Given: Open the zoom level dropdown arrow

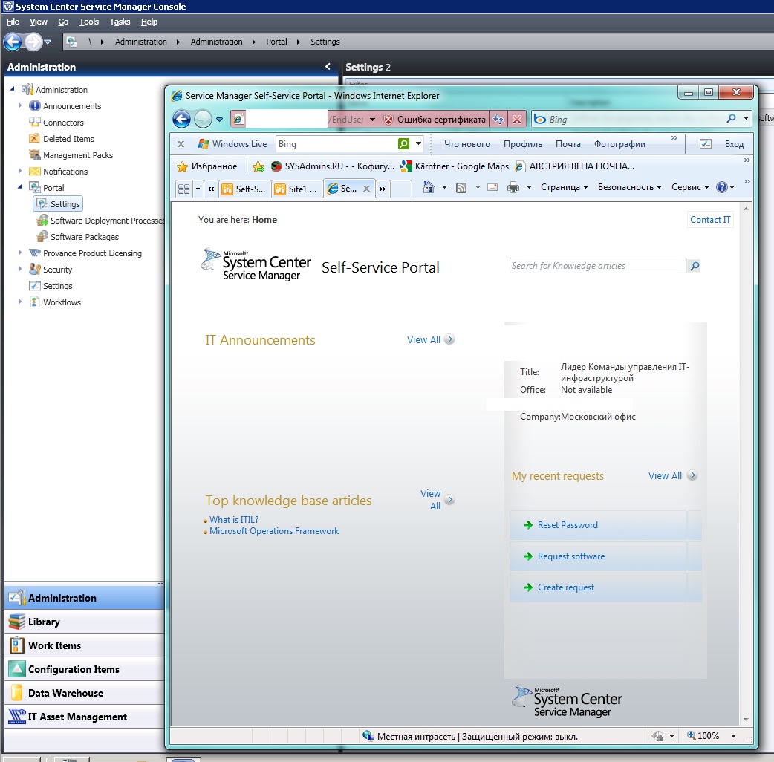Looking at the screenshot, I should 734,736.
